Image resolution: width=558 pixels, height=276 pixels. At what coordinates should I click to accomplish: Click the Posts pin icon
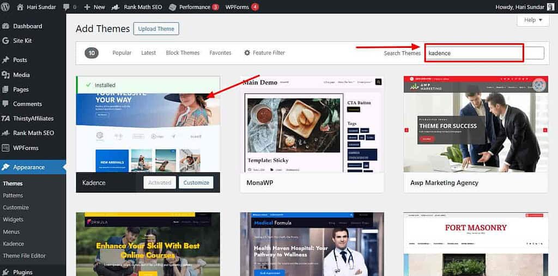point(6,60)
